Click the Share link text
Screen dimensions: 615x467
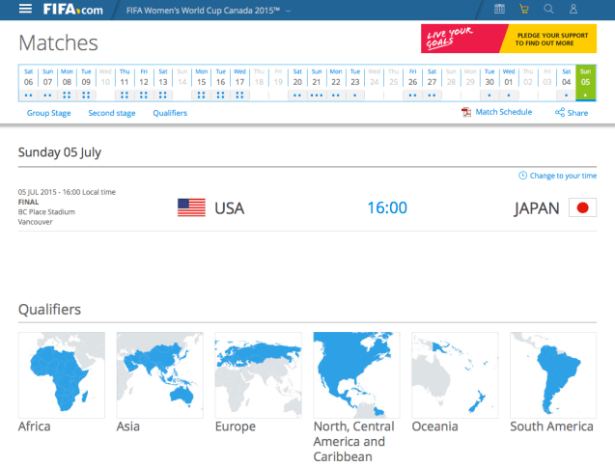click(577, 113)
